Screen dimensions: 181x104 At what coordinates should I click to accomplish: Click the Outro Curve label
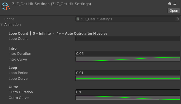point(19,98)
